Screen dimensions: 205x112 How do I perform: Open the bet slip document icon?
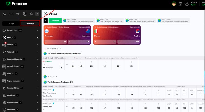pos(25,14)
